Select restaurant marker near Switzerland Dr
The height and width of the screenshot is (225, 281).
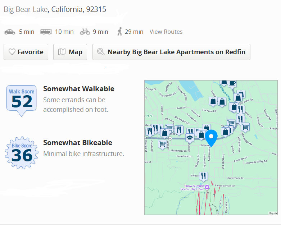pyautogui.click(x=203, y=176)
